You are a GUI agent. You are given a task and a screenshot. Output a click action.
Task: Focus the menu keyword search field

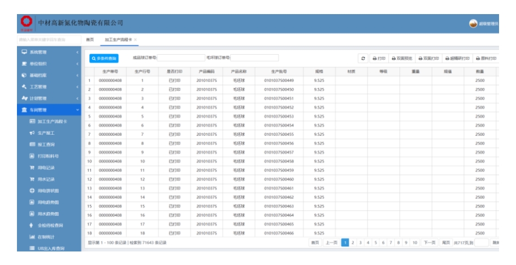(49, 39)
